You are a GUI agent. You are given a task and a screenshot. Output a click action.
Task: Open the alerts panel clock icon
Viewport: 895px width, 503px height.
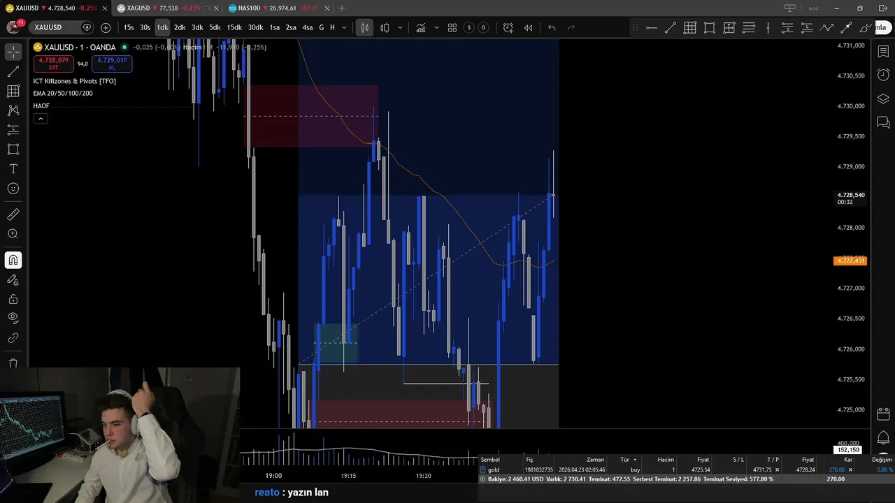pyautogui.click(x=883, y=75)
